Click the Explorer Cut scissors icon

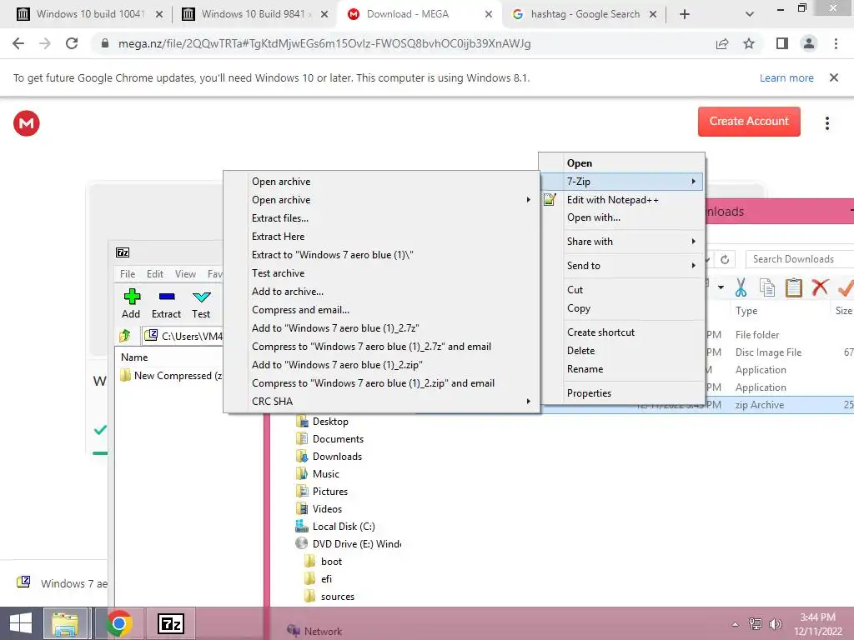pyautogui.click(x=741, y=287)
